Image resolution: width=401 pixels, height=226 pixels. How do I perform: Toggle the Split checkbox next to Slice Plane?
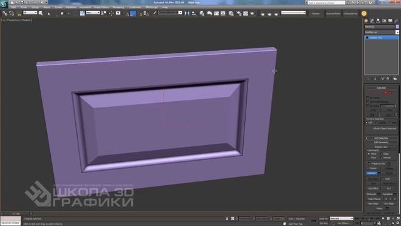(383, 179)
